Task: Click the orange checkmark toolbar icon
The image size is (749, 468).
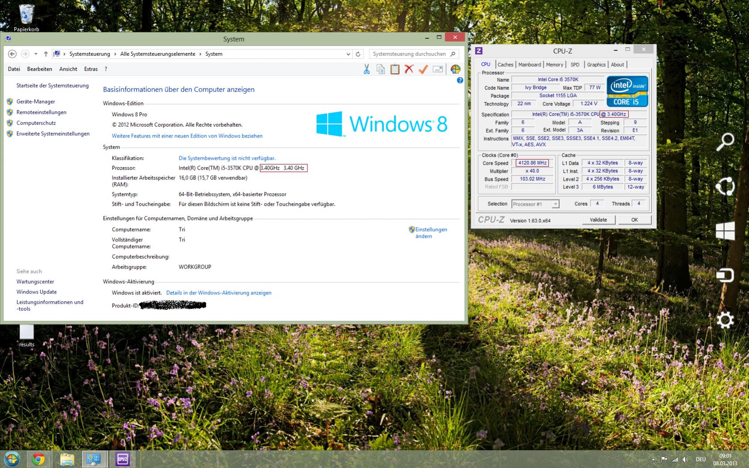Action: [x=423, y=69]
